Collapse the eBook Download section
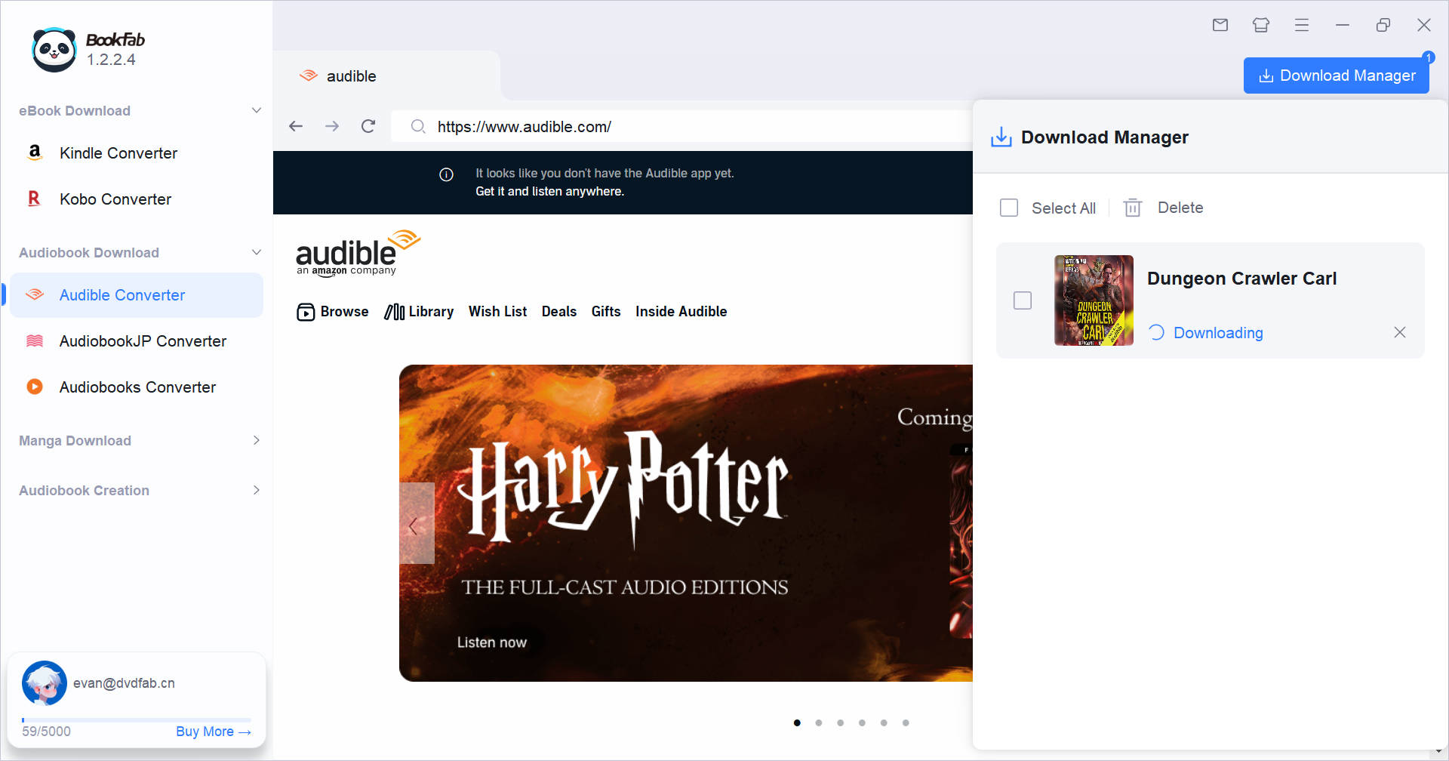This screenshot has width=1449, height=761. (256, 111)
